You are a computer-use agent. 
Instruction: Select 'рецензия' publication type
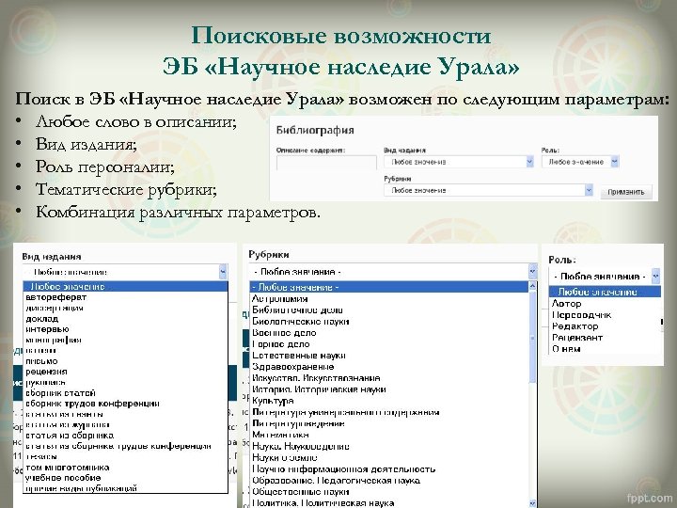tap(125, 372)
